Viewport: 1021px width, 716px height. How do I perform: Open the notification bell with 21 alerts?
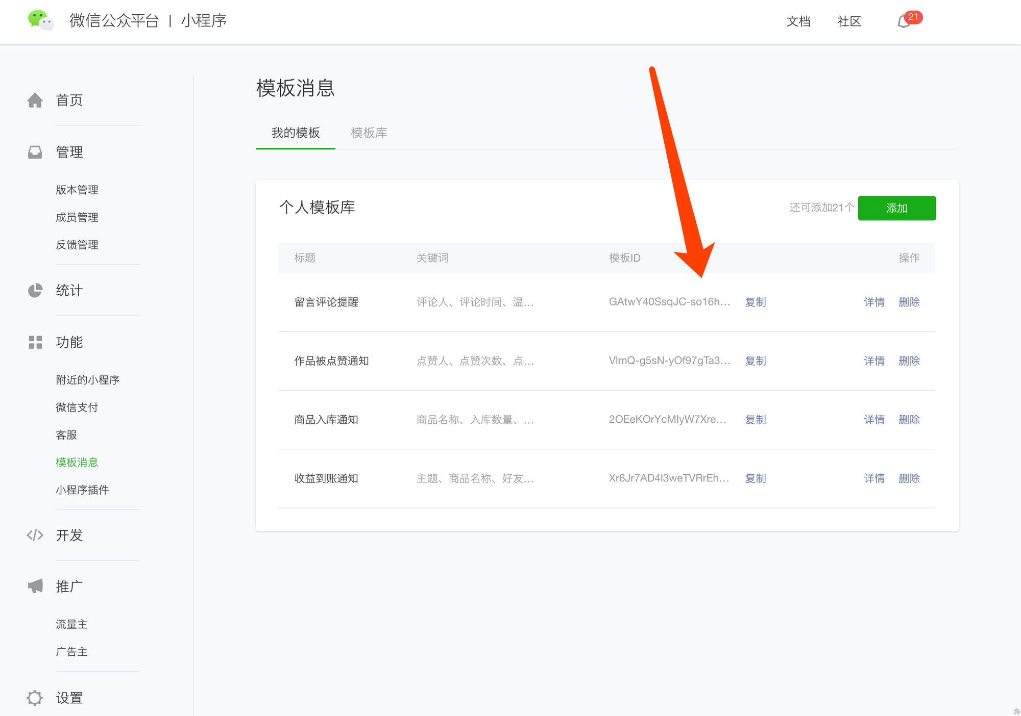pos(904,21)
